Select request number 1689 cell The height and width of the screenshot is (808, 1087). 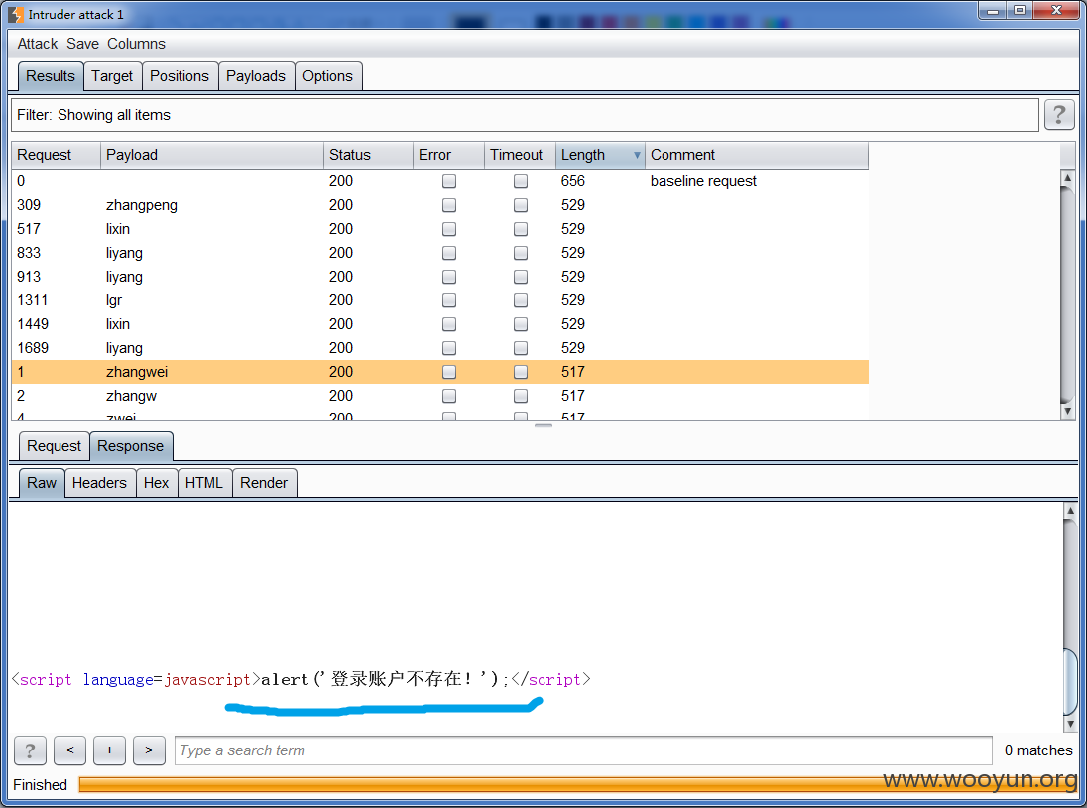tap(57, 348)
